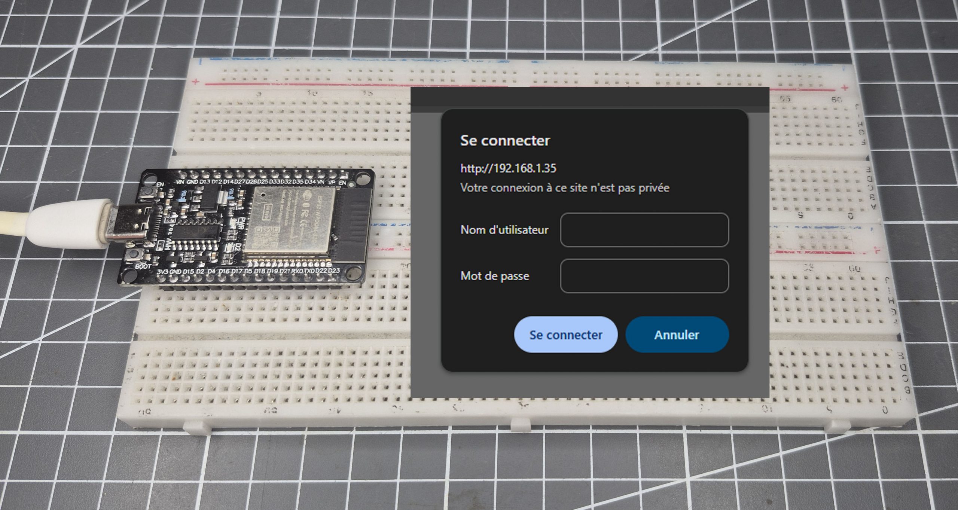
Task: Click the Annuler button to cancel login
Action: pos(677,335)
